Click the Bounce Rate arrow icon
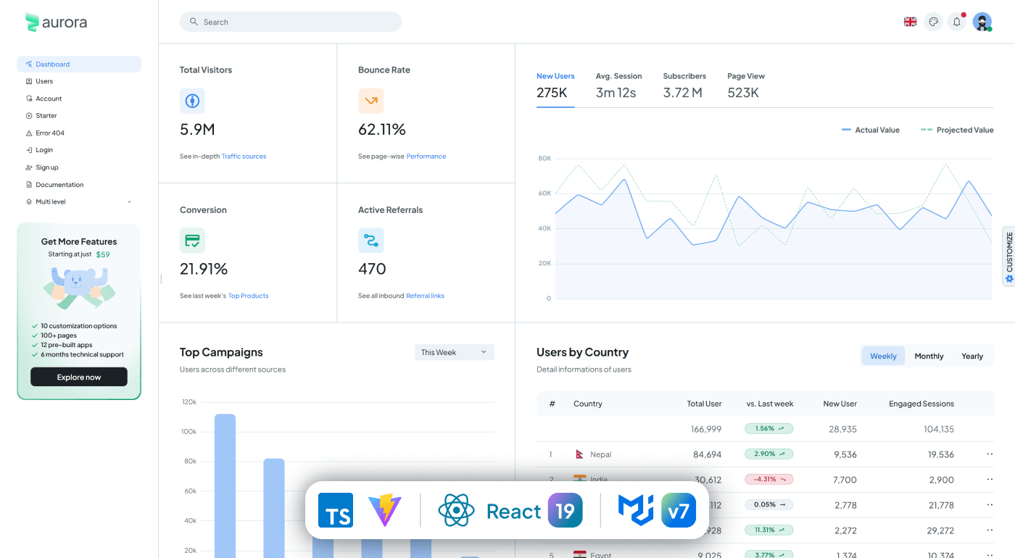Viewport: 1015px width, 558px height. coord(371,101)
